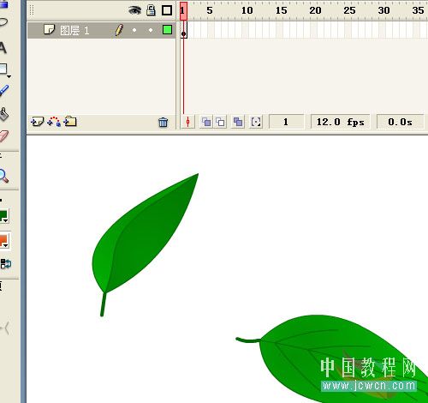Delete layer with the trash icon

[x=163, y=122]
